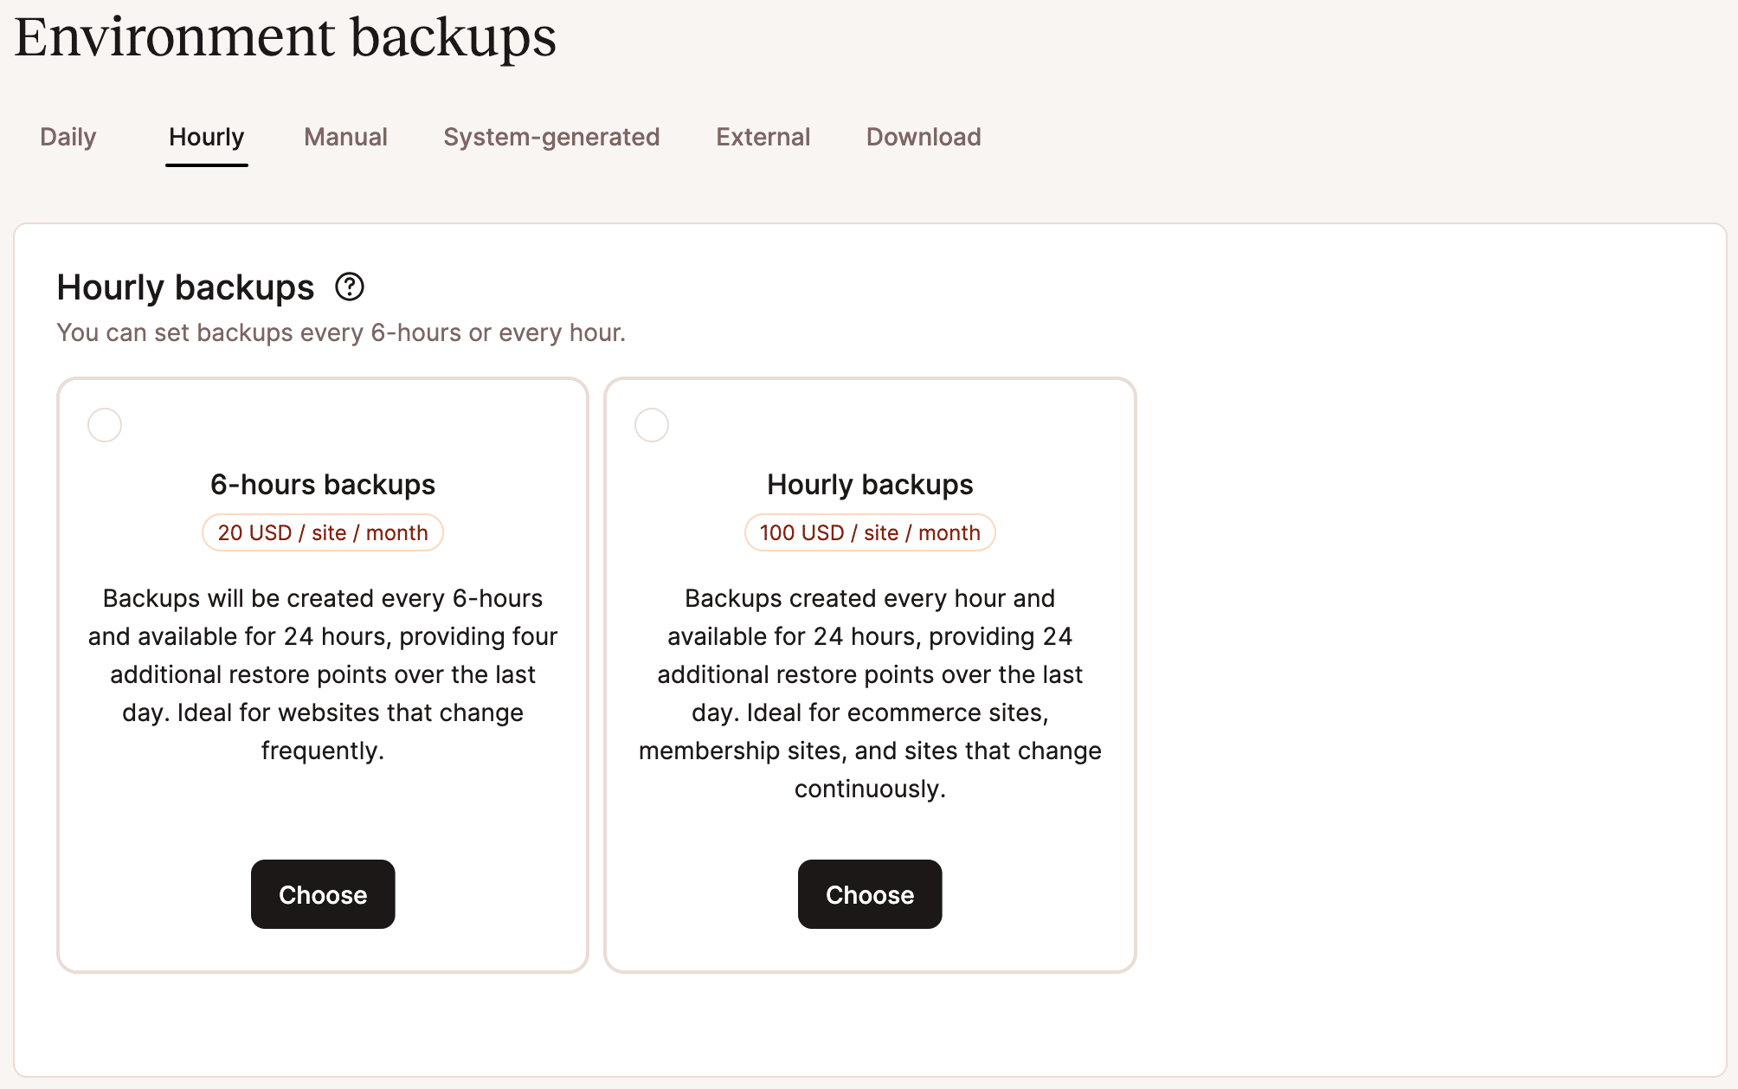The width and height of the screenshot is (1738, 1089).
Task: Select the Hourly backups radio button
Action: coord(652,425)
